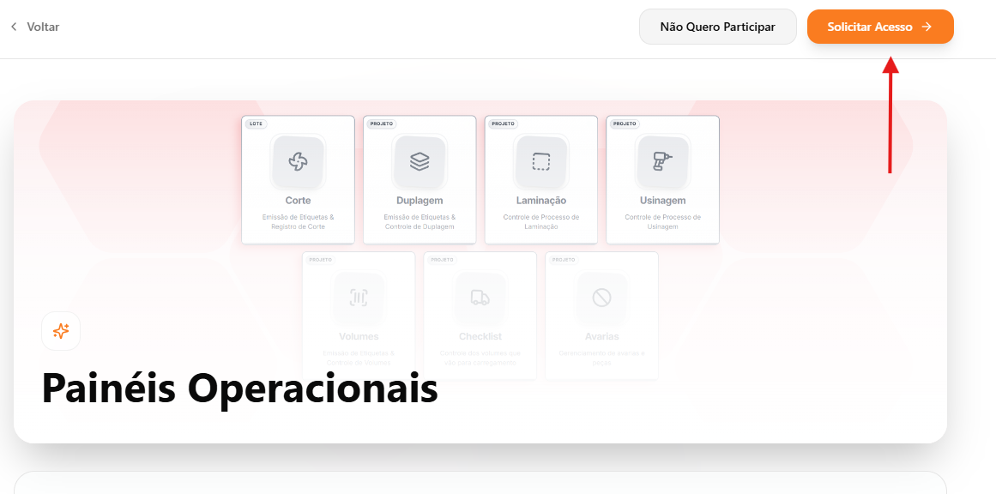Open the Usinagem drill icon
Screen dimensions: 996x494
click(662, 162)
